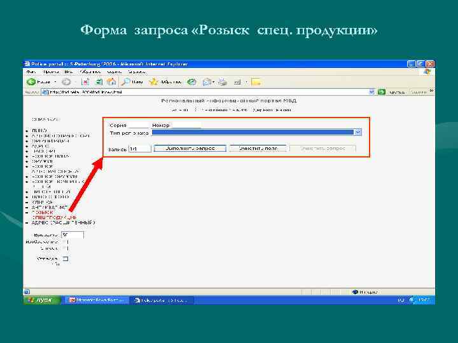Go to the Home page via house icon

click(111, 82)
